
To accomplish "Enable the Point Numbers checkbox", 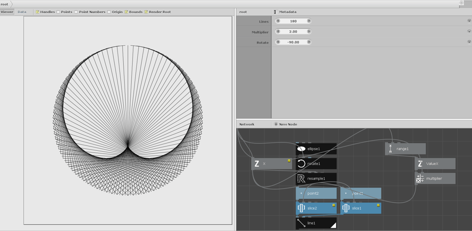I will coord(76,12).
